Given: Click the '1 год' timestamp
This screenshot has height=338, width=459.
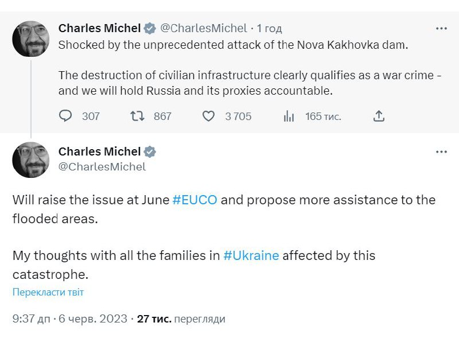Looking at the screenshot, I should point(269,28).
